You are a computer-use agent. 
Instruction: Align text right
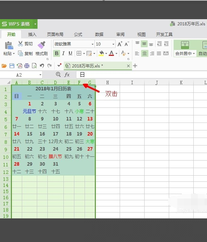pyautogui.click(x=152, y=53)
